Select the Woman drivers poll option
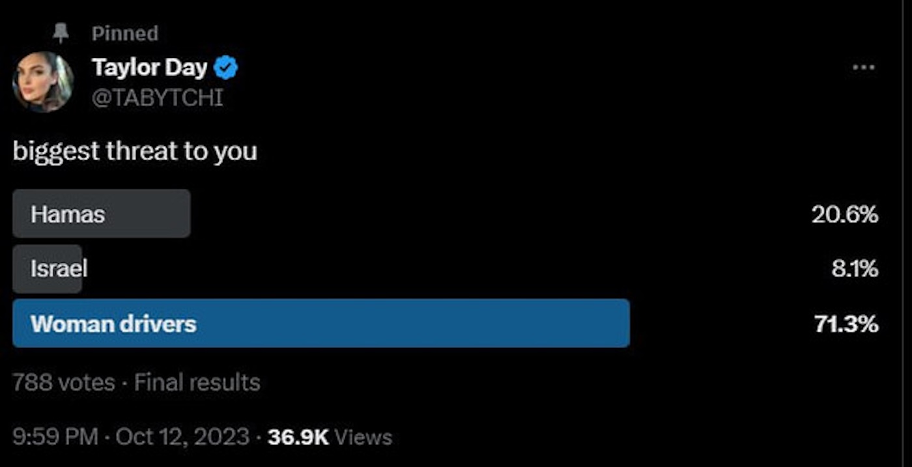The image size is (912, 467). tap(321, 324)
